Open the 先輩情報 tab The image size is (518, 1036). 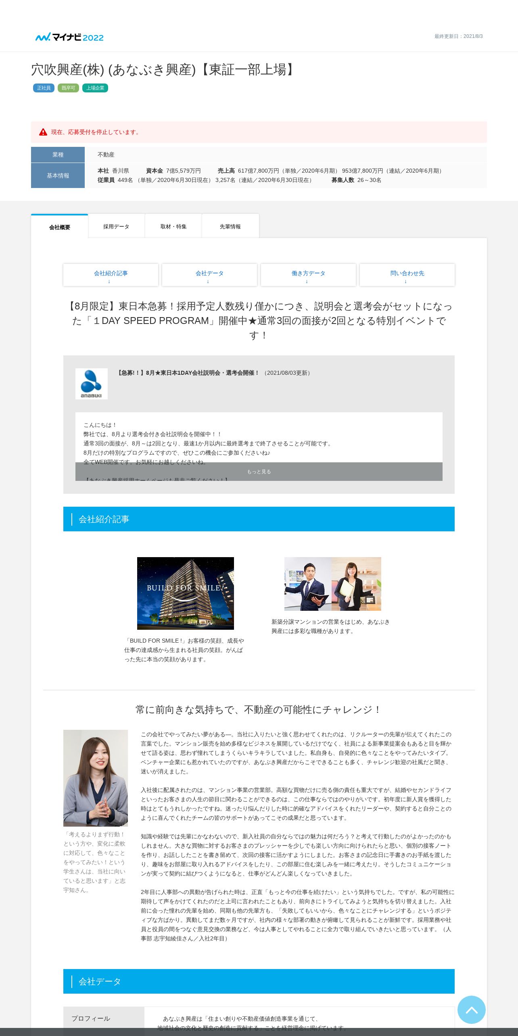(230, 226)
